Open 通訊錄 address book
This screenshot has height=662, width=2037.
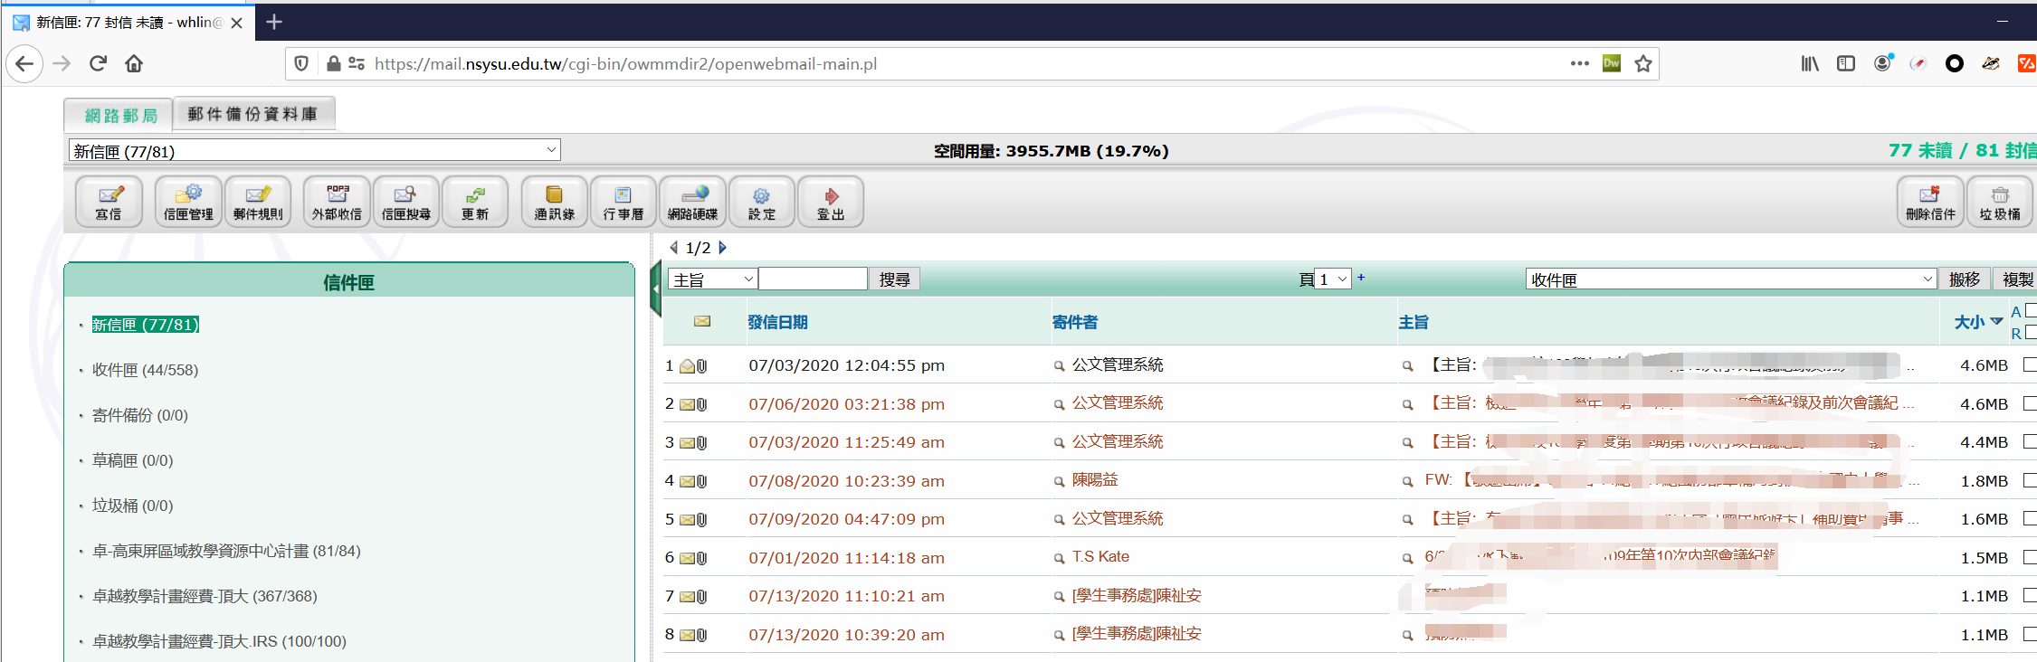click(555, 201)
